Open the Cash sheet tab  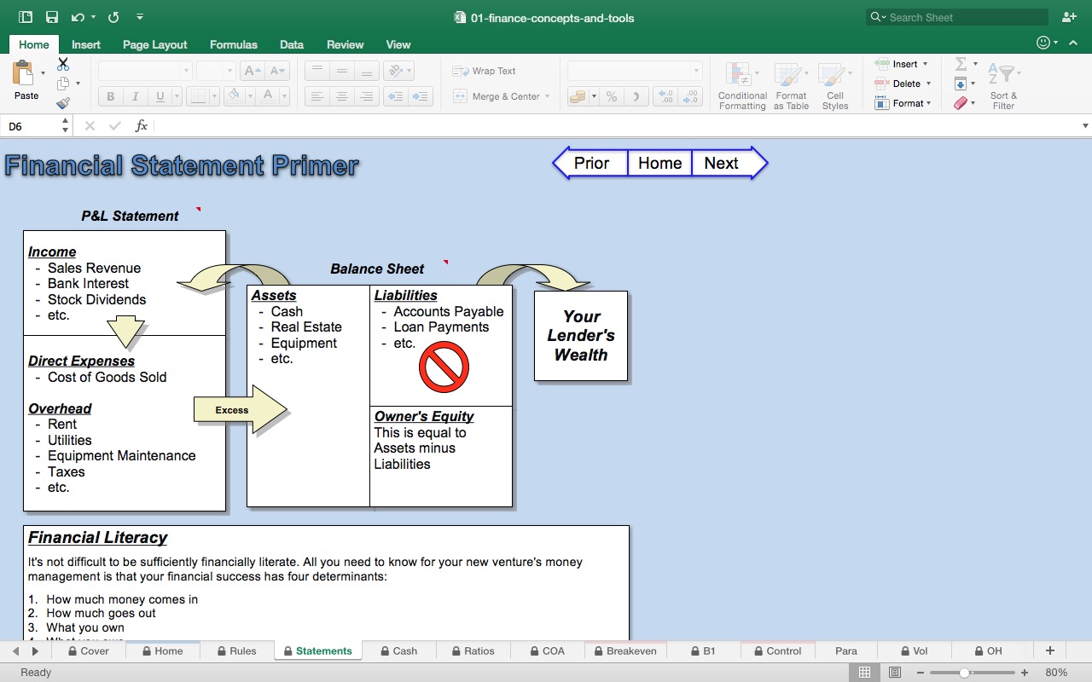[x=400, y=650]
